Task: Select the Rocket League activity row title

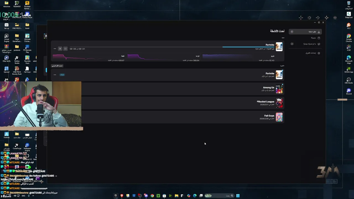Action: coord(265,102)
